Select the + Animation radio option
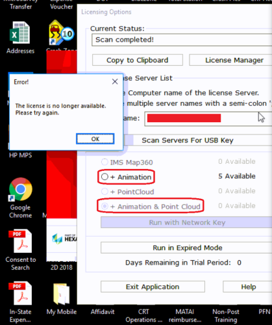Viewport: 272px width, 325px height. 105,177
